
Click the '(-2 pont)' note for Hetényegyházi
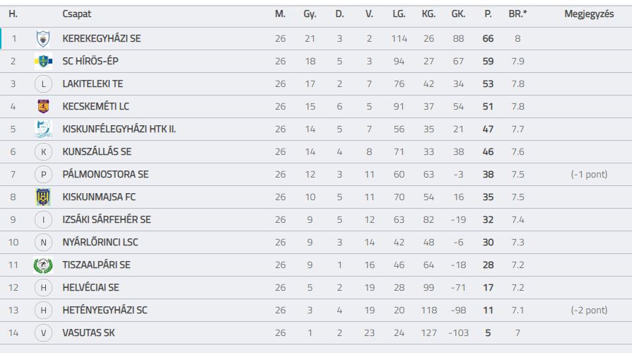tap(589, 311)
